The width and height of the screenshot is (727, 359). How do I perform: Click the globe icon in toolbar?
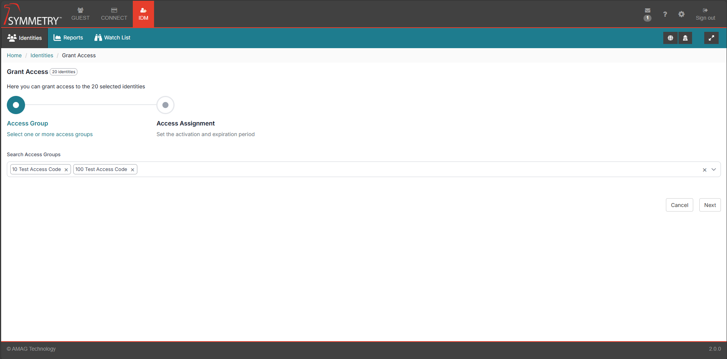coord(670,38)
